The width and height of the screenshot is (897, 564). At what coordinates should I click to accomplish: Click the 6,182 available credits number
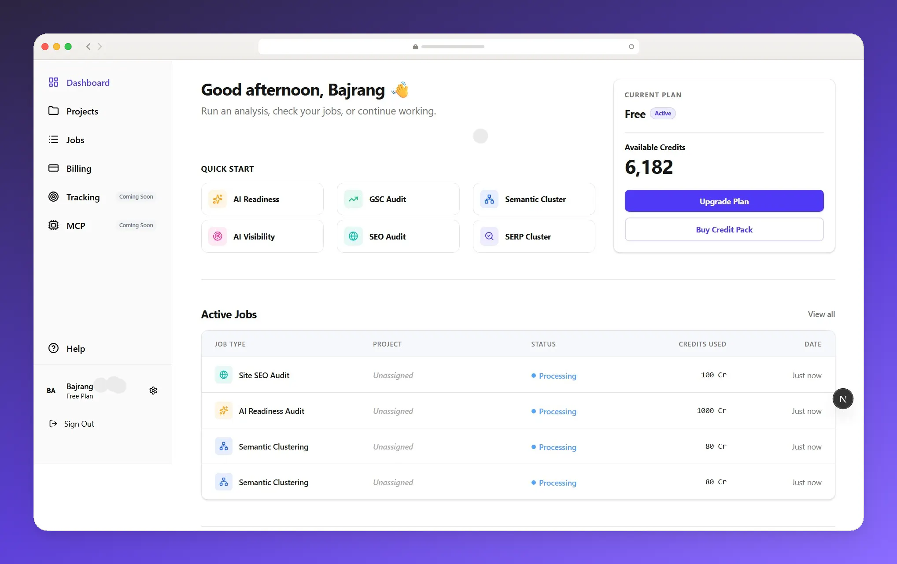[649, 167]
